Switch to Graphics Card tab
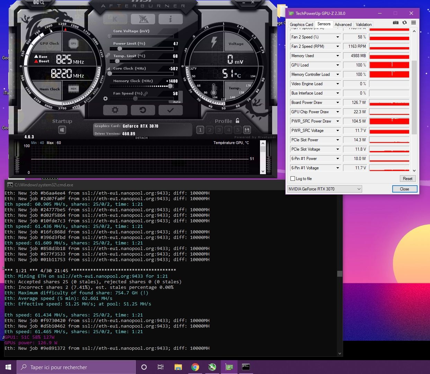This screenshot has width=430, height=374. [x=301, y=25]
